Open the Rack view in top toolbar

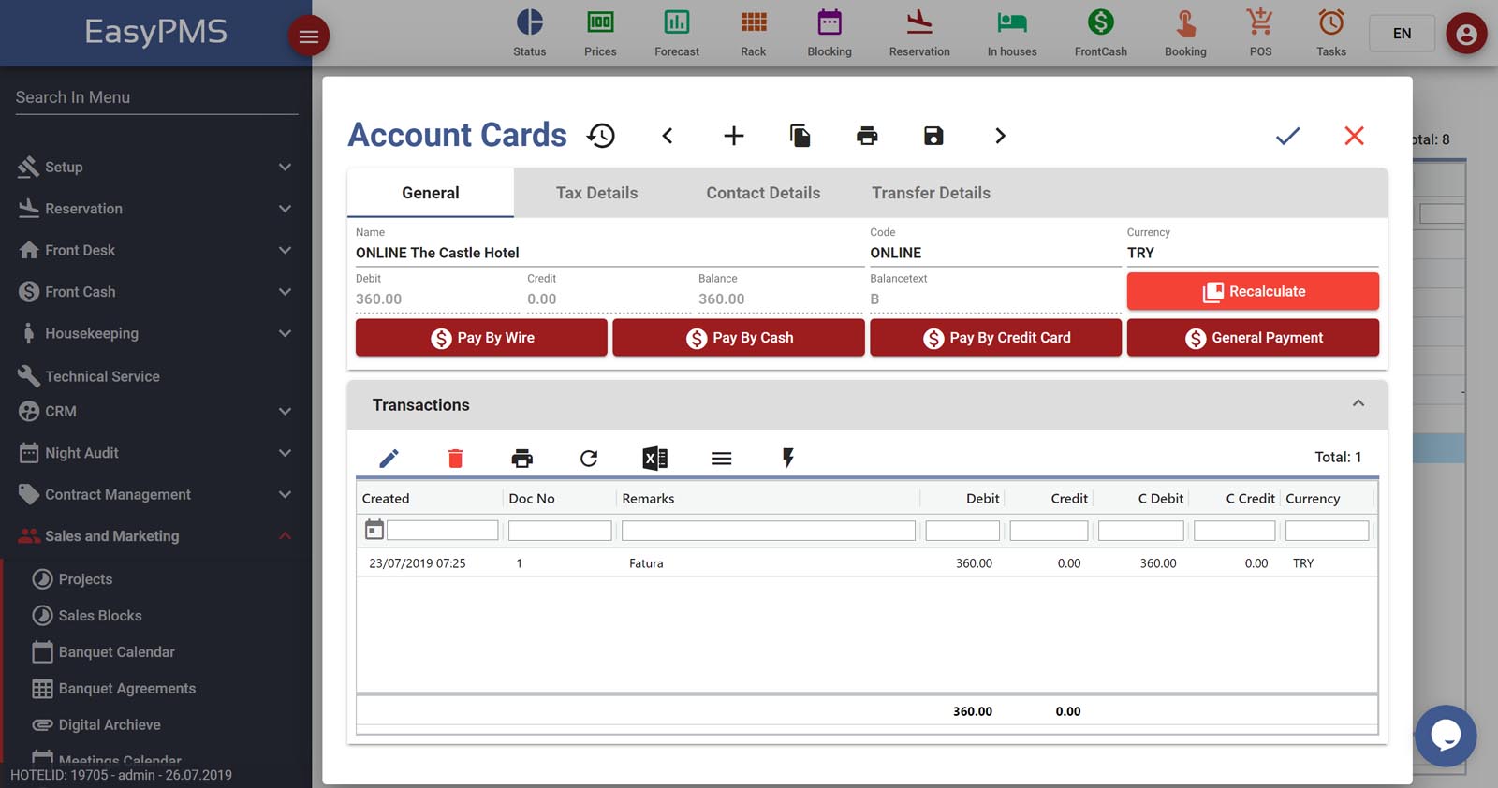click(753, 33)
